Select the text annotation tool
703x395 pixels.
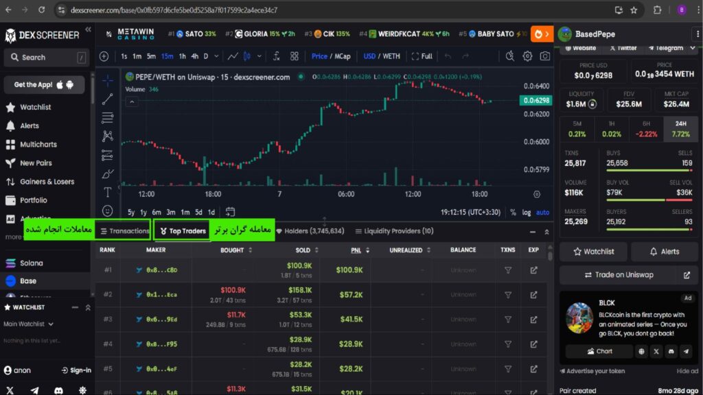pos(108,192)
